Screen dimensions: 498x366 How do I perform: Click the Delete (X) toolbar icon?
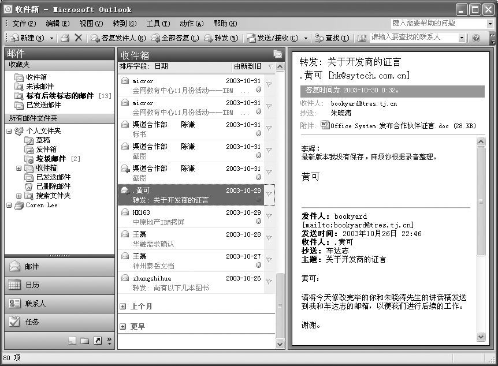[x=79, y=38]
